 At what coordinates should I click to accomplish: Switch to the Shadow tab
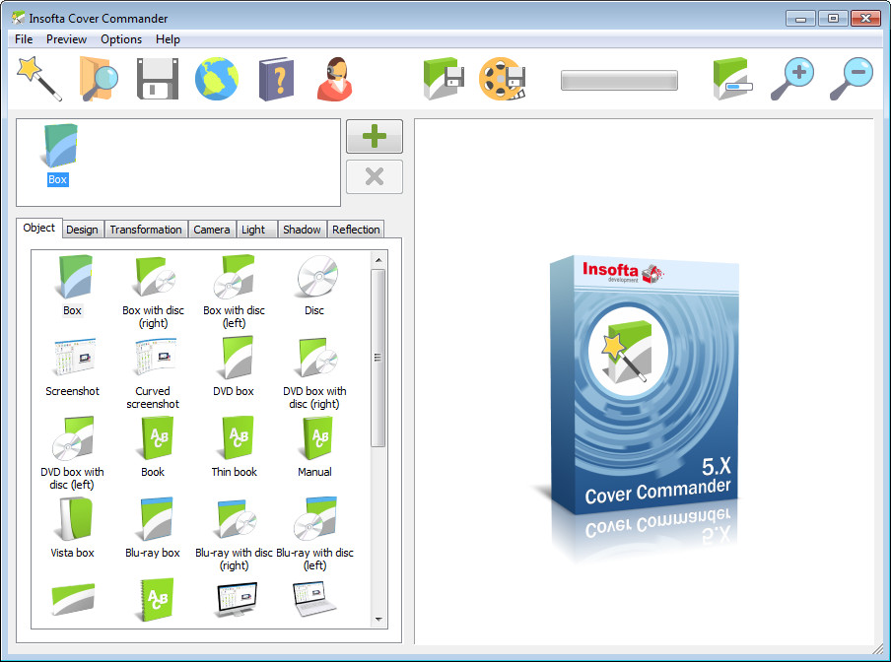click(302, 230)
